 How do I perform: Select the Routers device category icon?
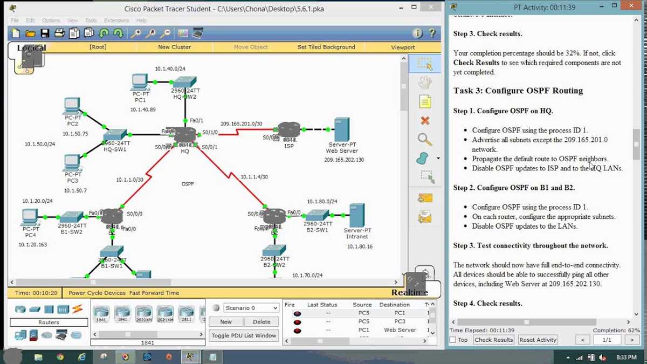click(20, 309)
